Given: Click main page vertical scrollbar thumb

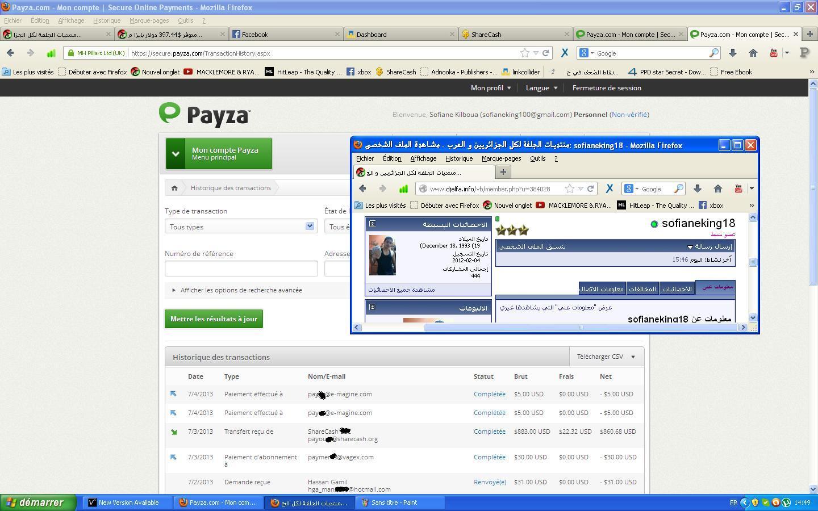Looking at the screenshot, I should 812,187.
